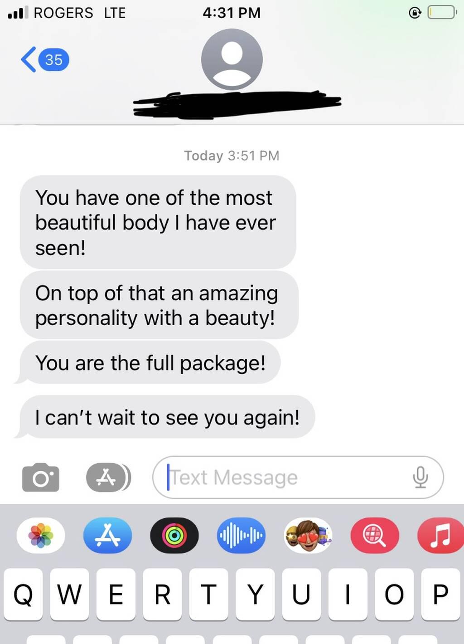This screenshot has width=464, height=644.
Task: Tap the battery indicator in status bar
Action: 442,12
